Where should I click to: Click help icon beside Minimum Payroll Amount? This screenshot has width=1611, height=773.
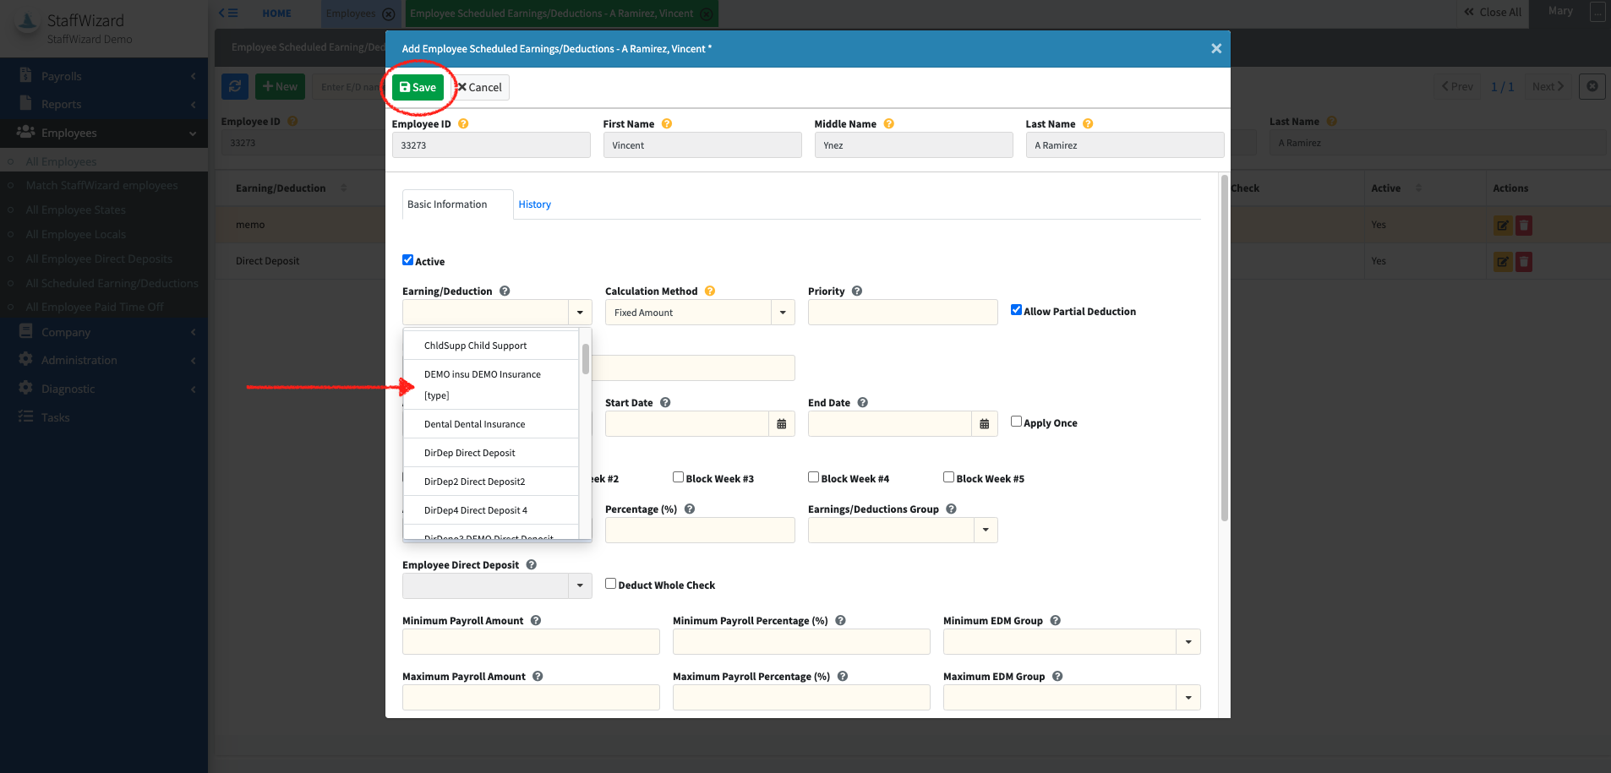coord(536,621)
